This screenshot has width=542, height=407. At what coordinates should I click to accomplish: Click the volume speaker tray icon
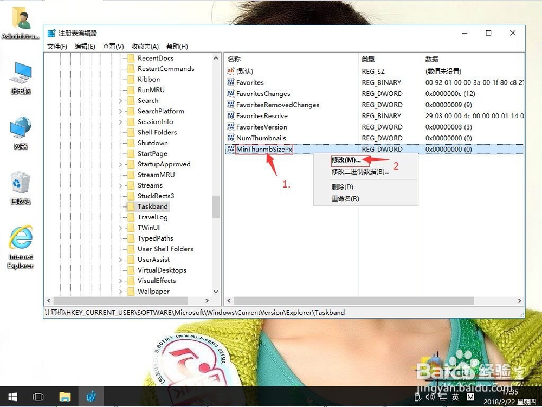click(430, 397)
